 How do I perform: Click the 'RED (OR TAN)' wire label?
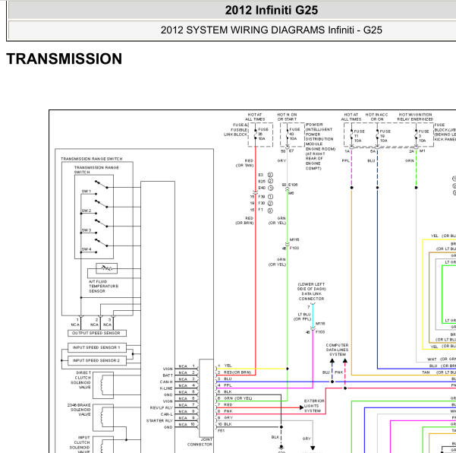click(x=245, y=163)
